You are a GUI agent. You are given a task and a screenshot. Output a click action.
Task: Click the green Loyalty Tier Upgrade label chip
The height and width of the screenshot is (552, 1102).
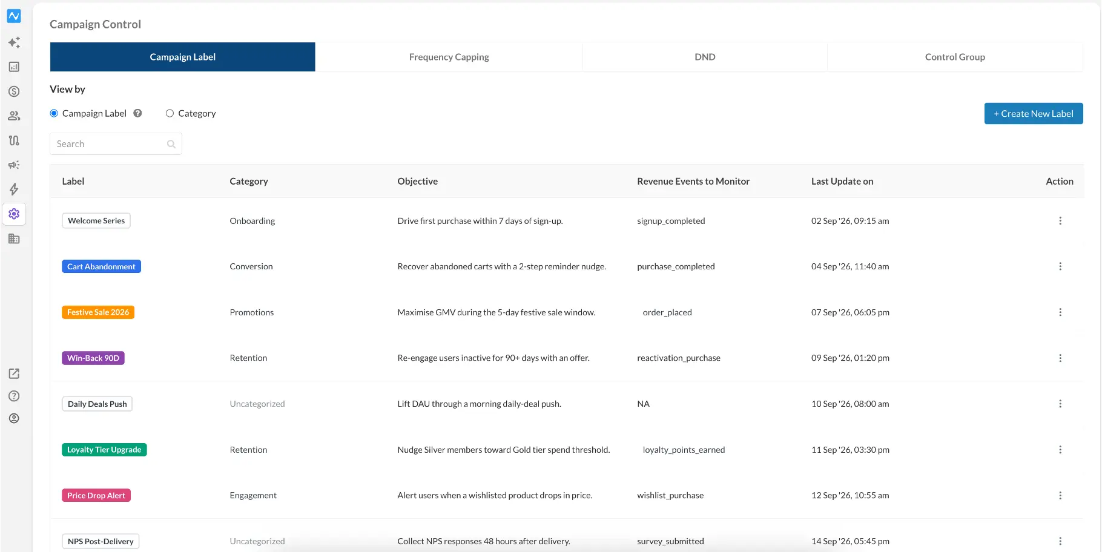pos(104,450)
